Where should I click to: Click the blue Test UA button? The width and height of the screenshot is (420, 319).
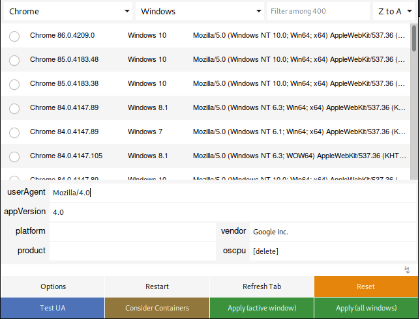click(x=52, y=308)
